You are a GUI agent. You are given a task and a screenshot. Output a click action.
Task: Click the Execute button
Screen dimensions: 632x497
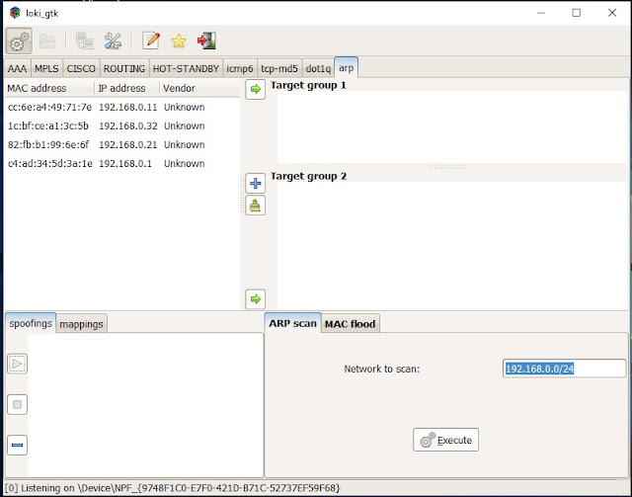[445, 440]
